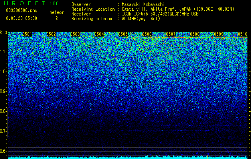Select observer name Masayuki Kobayashi
The height and width of the screenshot is (159, 251).
(x=143, y=4)
